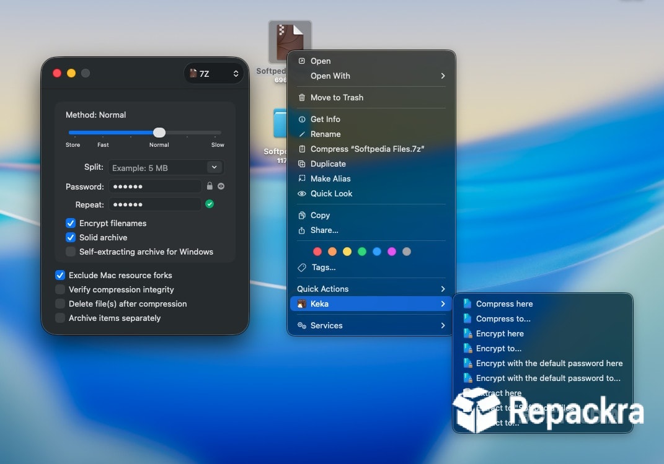Expand the Services submenu
The width and height of the screenshot is (664, 464).
[x=443, y=325]
